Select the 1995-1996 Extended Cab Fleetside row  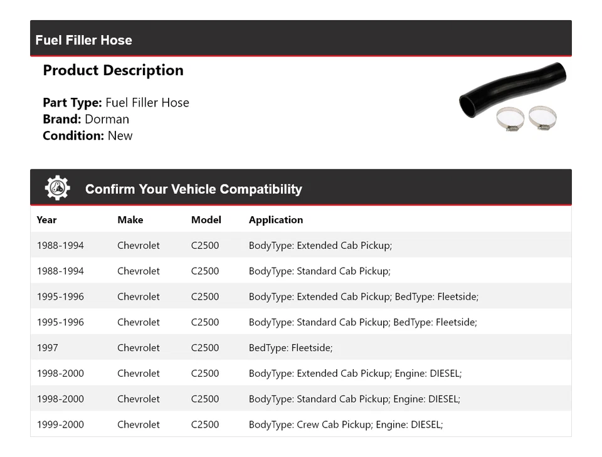coord(300,297)
